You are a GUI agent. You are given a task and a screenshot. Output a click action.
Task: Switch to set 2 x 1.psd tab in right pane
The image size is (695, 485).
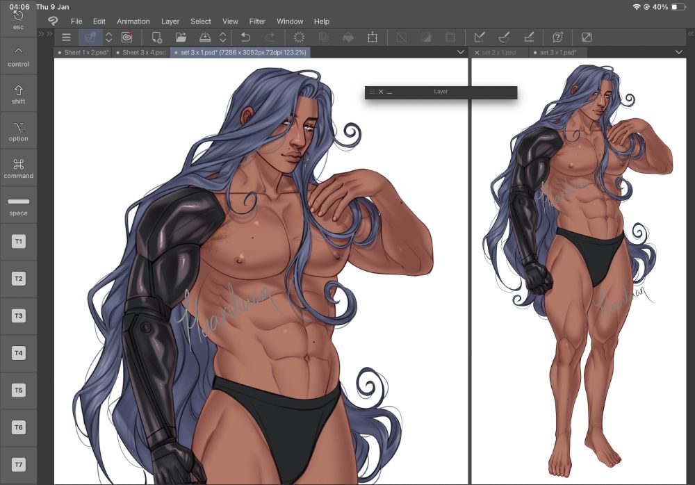pos(499,52)
